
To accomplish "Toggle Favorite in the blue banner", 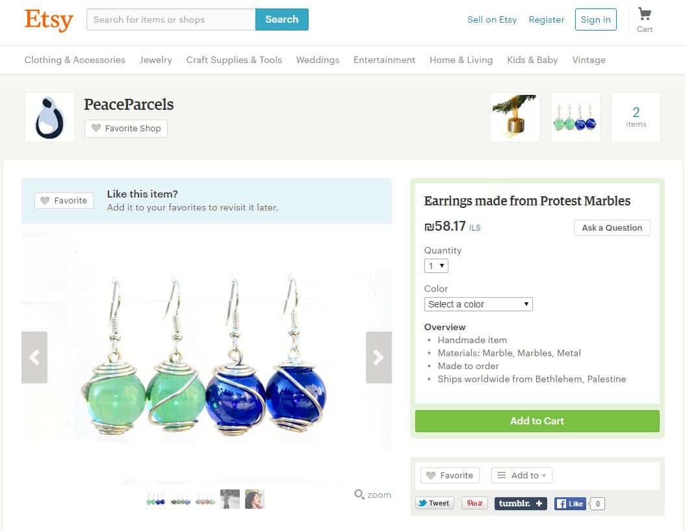I will click(x=64, y=201).
